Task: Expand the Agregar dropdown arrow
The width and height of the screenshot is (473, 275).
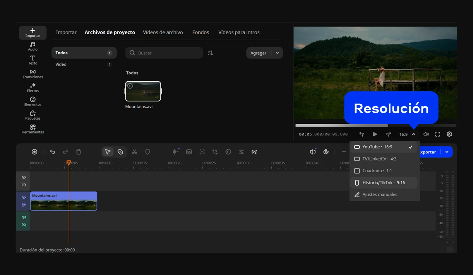Action: click(277, 53)
